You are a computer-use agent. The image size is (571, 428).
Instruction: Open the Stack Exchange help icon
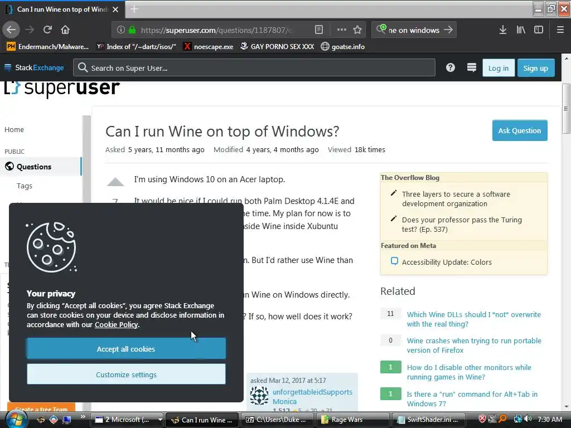(451, 67)
